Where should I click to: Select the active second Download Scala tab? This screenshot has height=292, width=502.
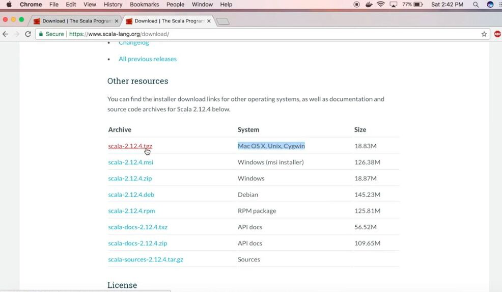pyautogui.click(x=169, y=21)
